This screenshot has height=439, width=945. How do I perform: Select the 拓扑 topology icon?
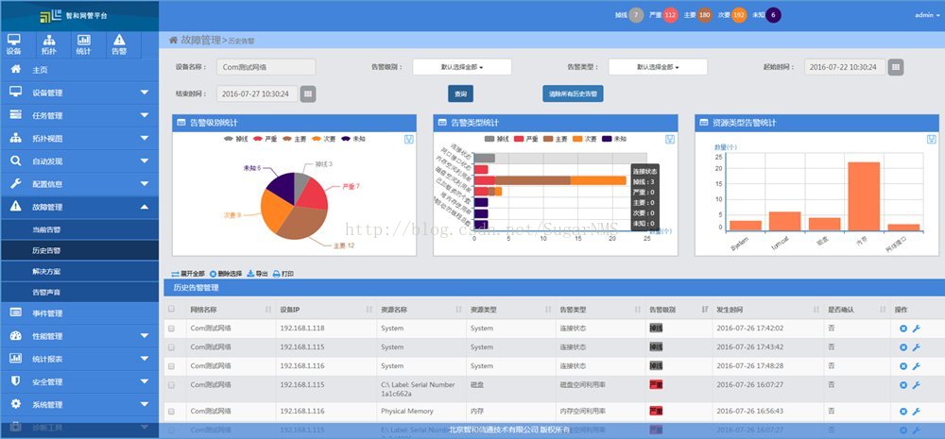pyautogui.click(x=49, y=44)
